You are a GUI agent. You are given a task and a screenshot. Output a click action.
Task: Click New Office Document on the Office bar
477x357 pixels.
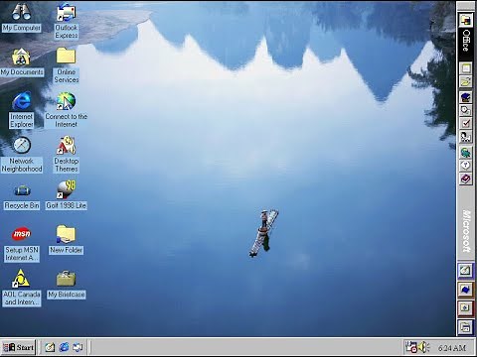(466, 68)
